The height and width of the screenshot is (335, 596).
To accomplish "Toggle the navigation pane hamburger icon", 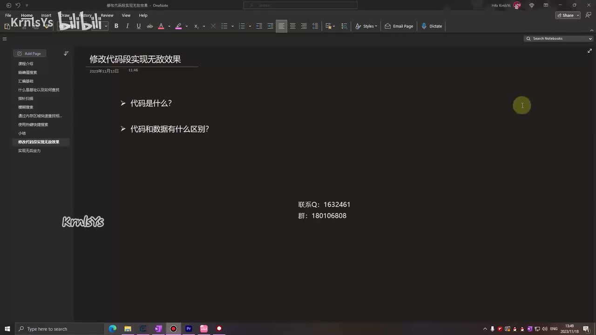I will [x=5, y=39].
